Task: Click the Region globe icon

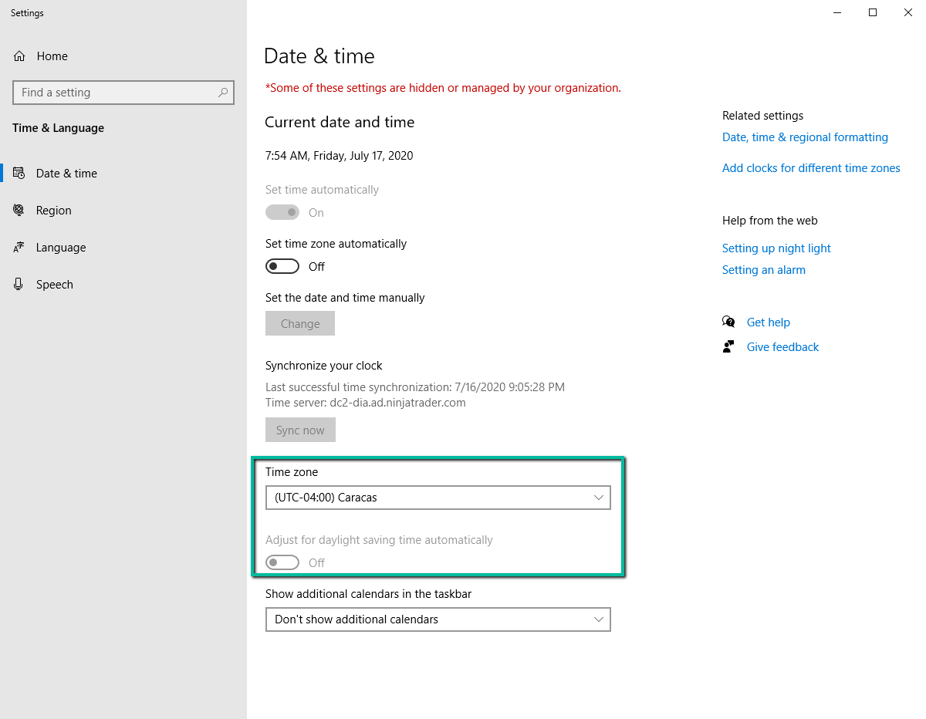Action: (20, 211)
